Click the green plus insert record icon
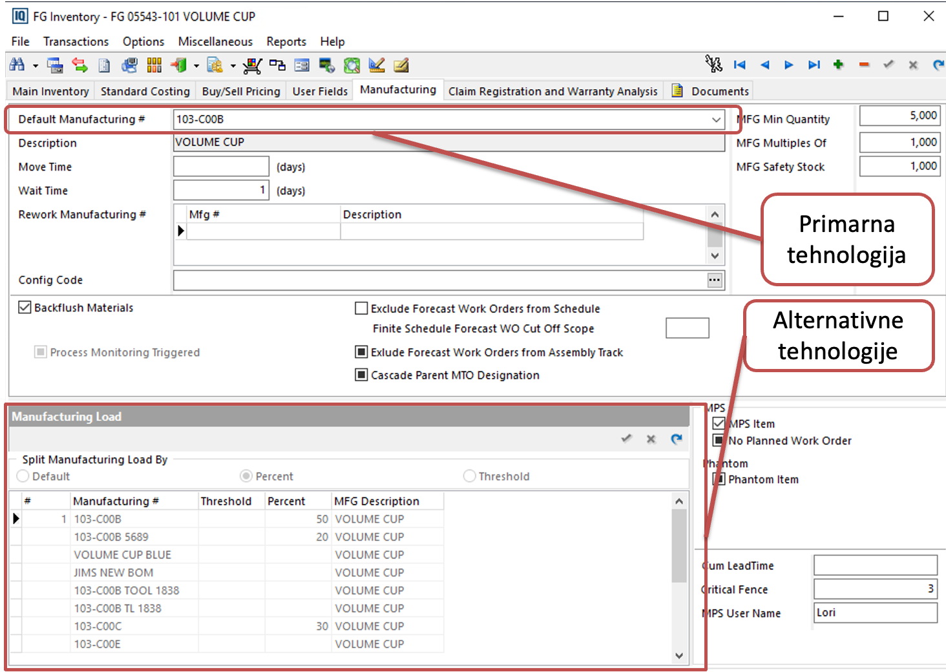 tap(838, 65)
